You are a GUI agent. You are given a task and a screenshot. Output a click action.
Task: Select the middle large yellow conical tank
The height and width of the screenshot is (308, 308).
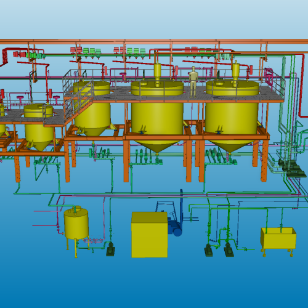click(x=157, y=116)
